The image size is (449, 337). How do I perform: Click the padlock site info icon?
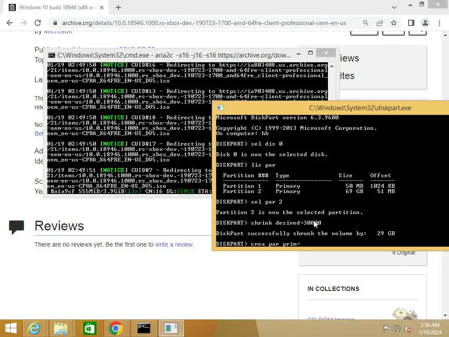(55, 23)
